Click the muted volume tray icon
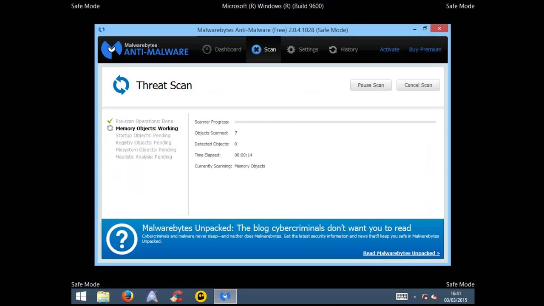The height and width of the screenshot is (306, 544). [x=434, y=297]
